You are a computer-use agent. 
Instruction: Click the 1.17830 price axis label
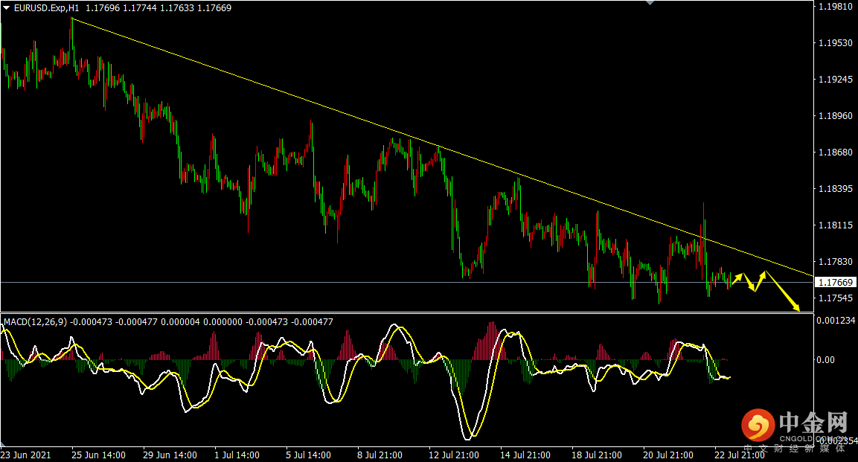tap(835, 262)
